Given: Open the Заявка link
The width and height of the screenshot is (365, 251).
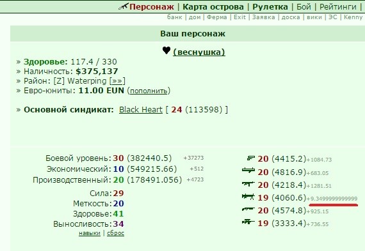Looking at the screenshot, I should (264, 17).
